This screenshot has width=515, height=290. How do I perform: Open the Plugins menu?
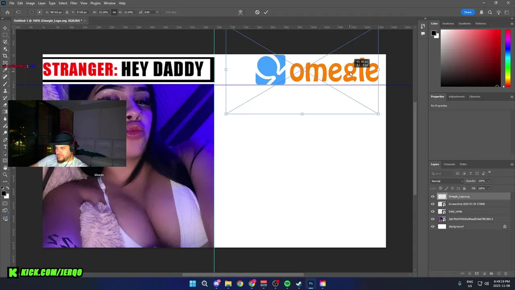[x=95, y=3]
